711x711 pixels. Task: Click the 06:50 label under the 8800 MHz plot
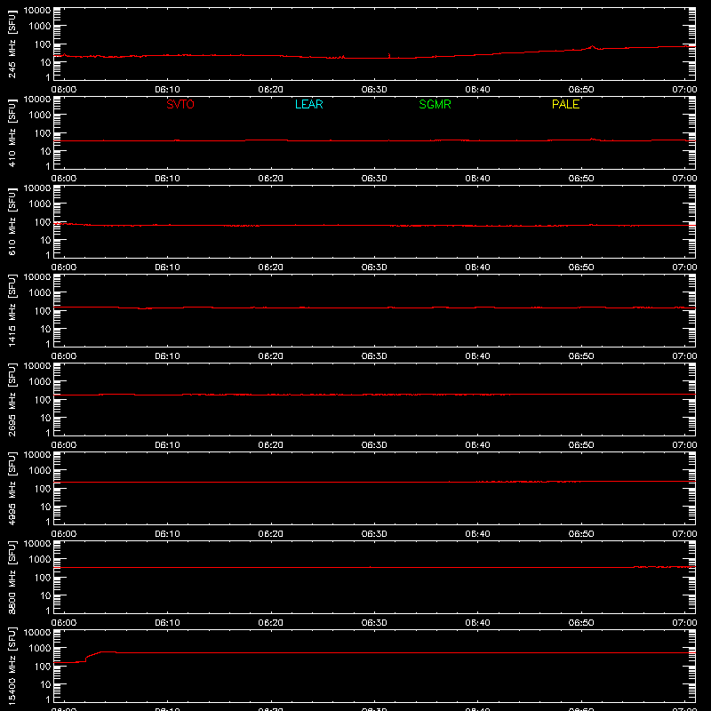pyautogui.click(x=581, y=623)
